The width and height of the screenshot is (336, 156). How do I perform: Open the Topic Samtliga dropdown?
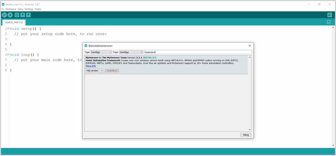pyautogui.click(x=131, y=52)
